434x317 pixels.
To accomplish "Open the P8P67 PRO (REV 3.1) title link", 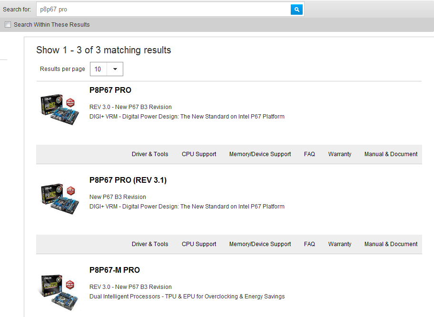I will click(x=128, y=180).
